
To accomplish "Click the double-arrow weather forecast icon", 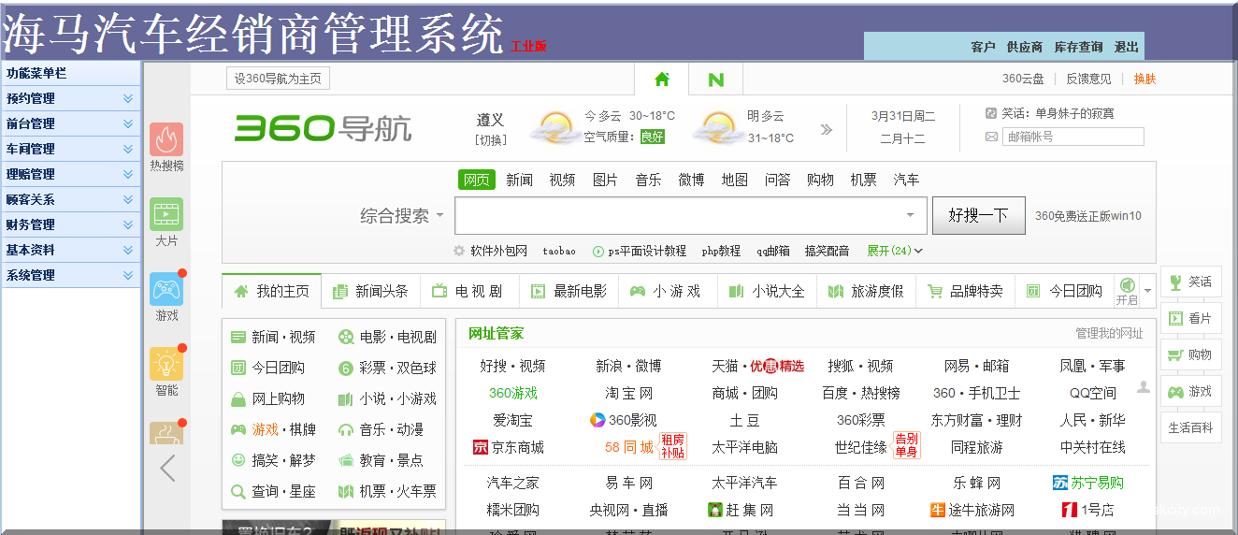I will pos(826,130).
